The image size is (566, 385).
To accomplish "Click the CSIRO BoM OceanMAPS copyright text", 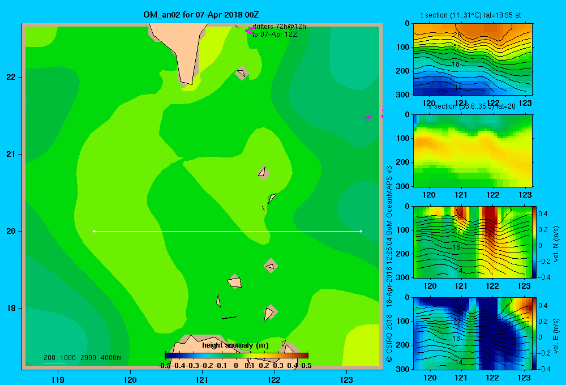I will click(389, 264).
